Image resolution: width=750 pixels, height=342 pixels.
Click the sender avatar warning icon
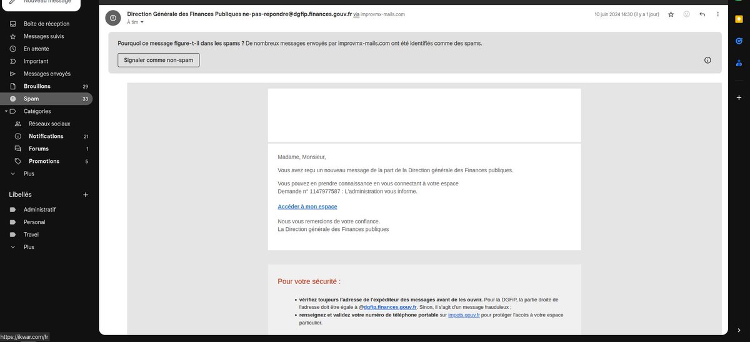click(112, 17)
